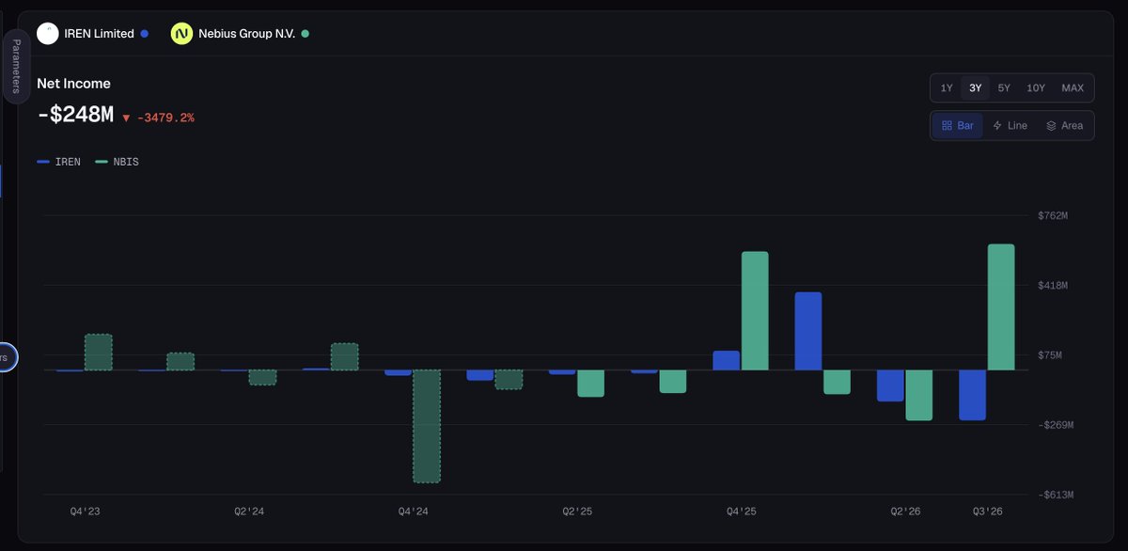The image size is (1128, 551).
Task: Click the large negative NBIS bar at Q4'24
Action: pos(427,426)
